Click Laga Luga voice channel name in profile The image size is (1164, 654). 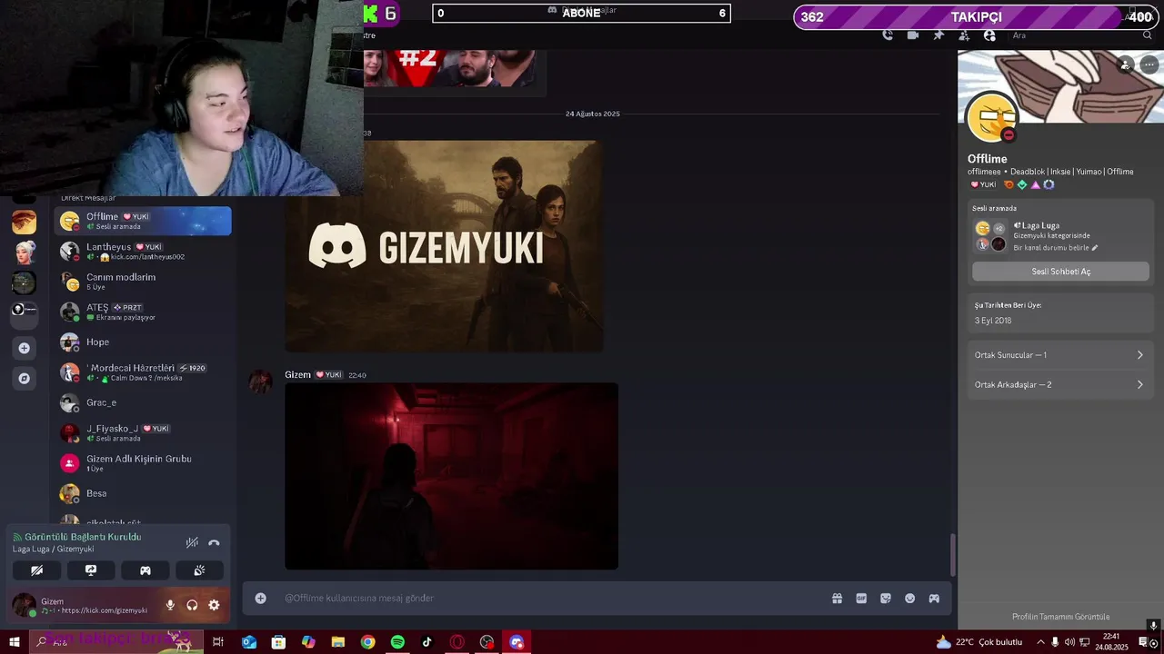coord(1041,225)
